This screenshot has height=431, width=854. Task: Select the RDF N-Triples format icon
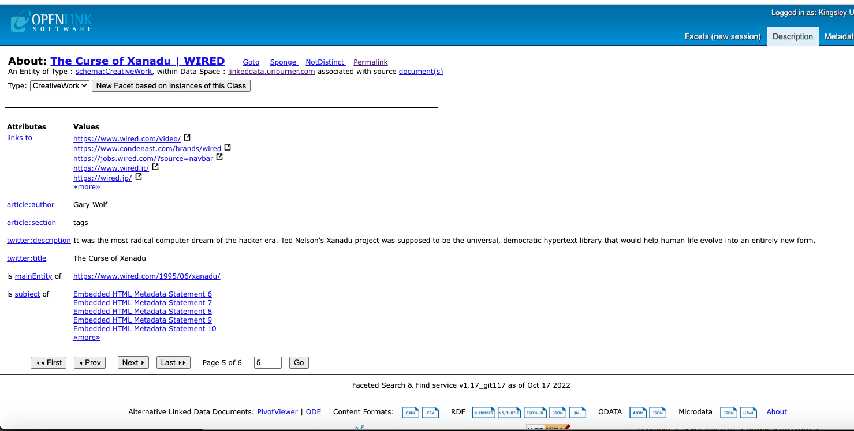pyautogui.click(x=484, y=412)
